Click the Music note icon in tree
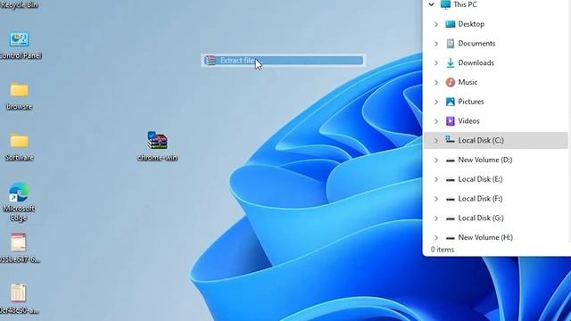The image size is (571, 321). [x=450, y=82]
